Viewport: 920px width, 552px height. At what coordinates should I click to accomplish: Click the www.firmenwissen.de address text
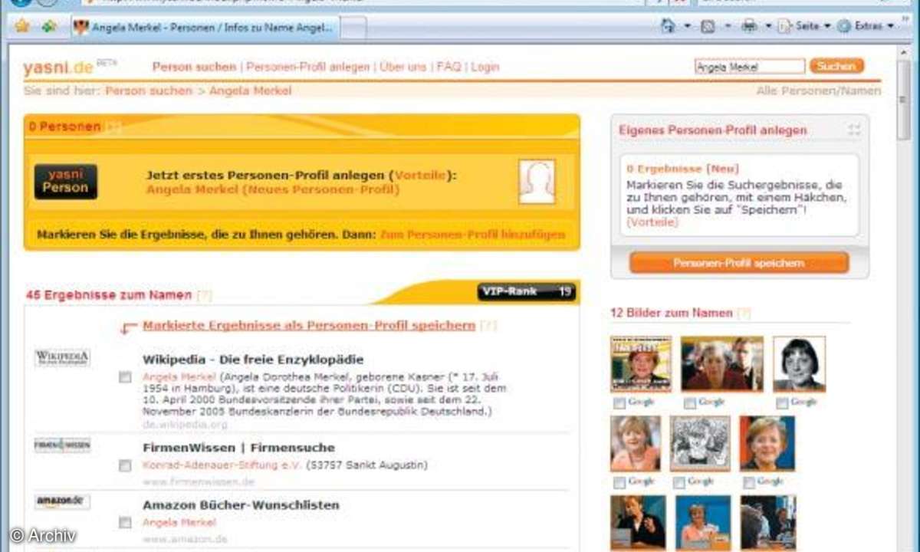pyautogui.click(x=199, y=481)
